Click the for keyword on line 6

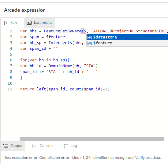point(24,60)
